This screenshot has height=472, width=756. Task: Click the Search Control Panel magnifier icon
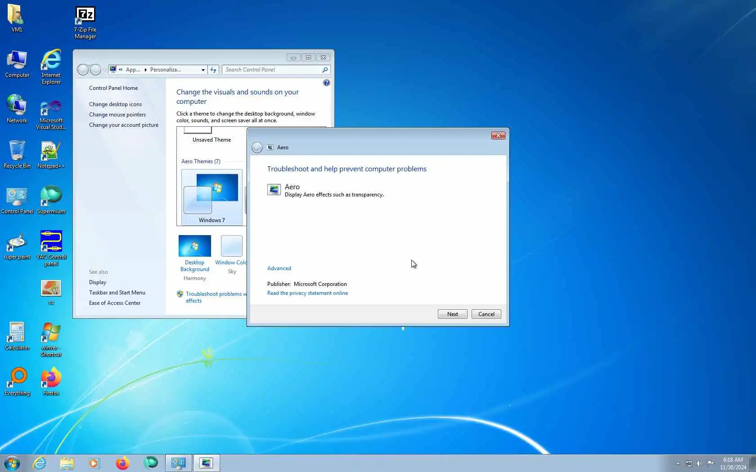click(x=325, y=70)
